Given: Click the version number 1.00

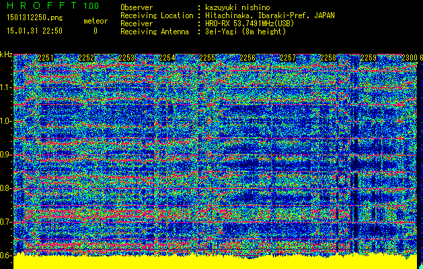Looking at the screenshot, I should 90,6.
